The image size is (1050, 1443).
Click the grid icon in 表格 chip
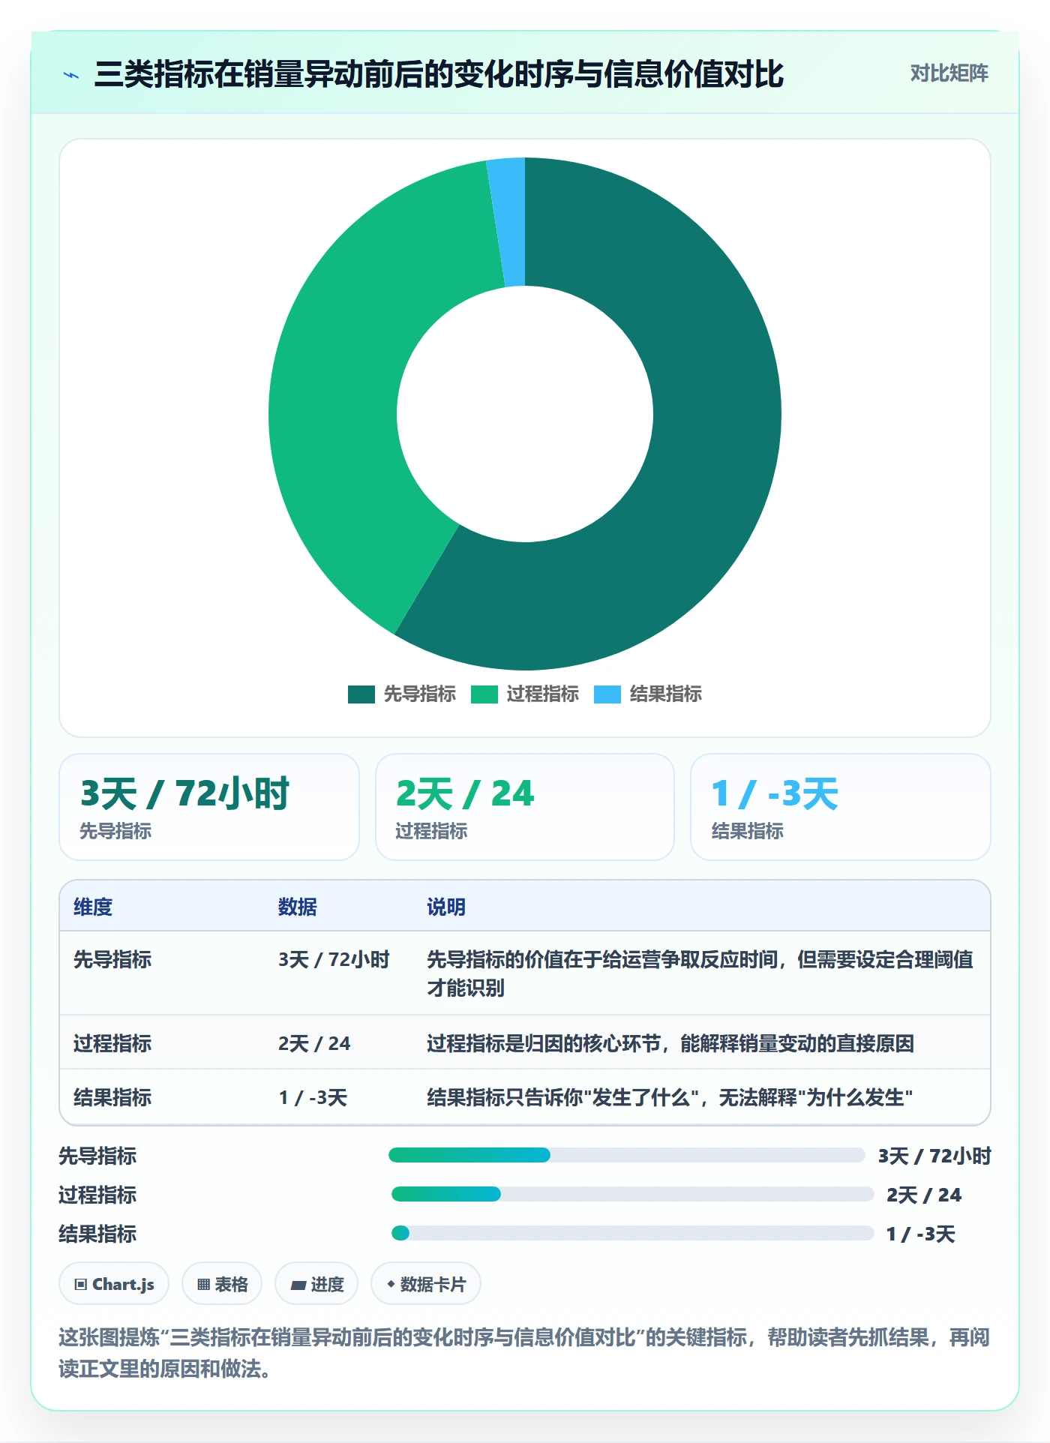pos(203,1285)
